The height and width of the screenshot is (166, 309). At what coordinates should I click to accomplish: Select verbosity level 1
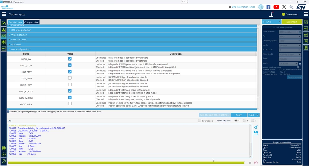pos(236,121)
